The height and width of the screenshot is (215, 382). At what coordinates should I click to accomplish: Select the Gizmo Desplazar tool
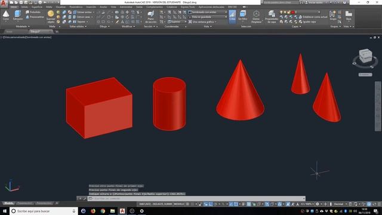tap(256, 17)
